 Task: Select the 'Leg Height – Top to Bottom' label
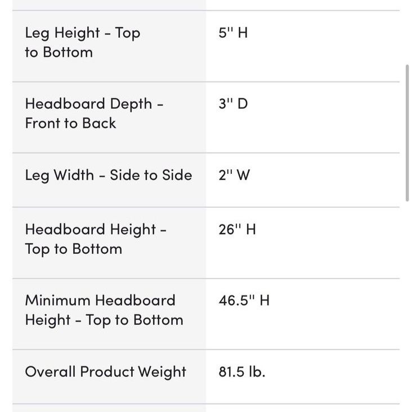[x=83, y=43]
